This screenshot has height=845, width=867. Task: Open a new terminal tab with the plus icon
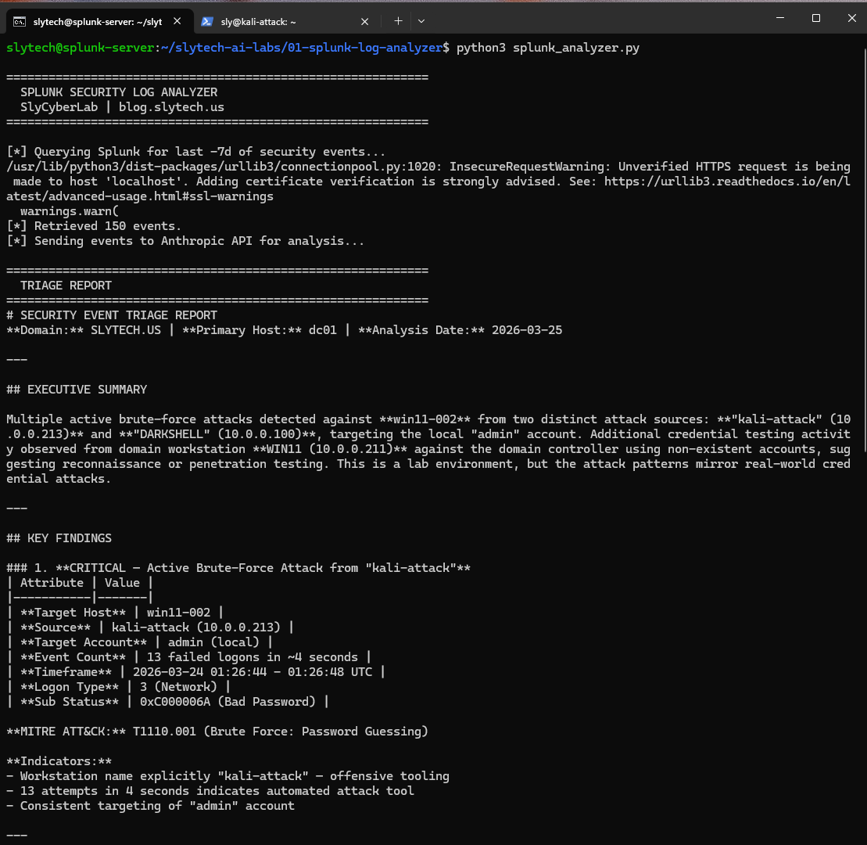398,21
